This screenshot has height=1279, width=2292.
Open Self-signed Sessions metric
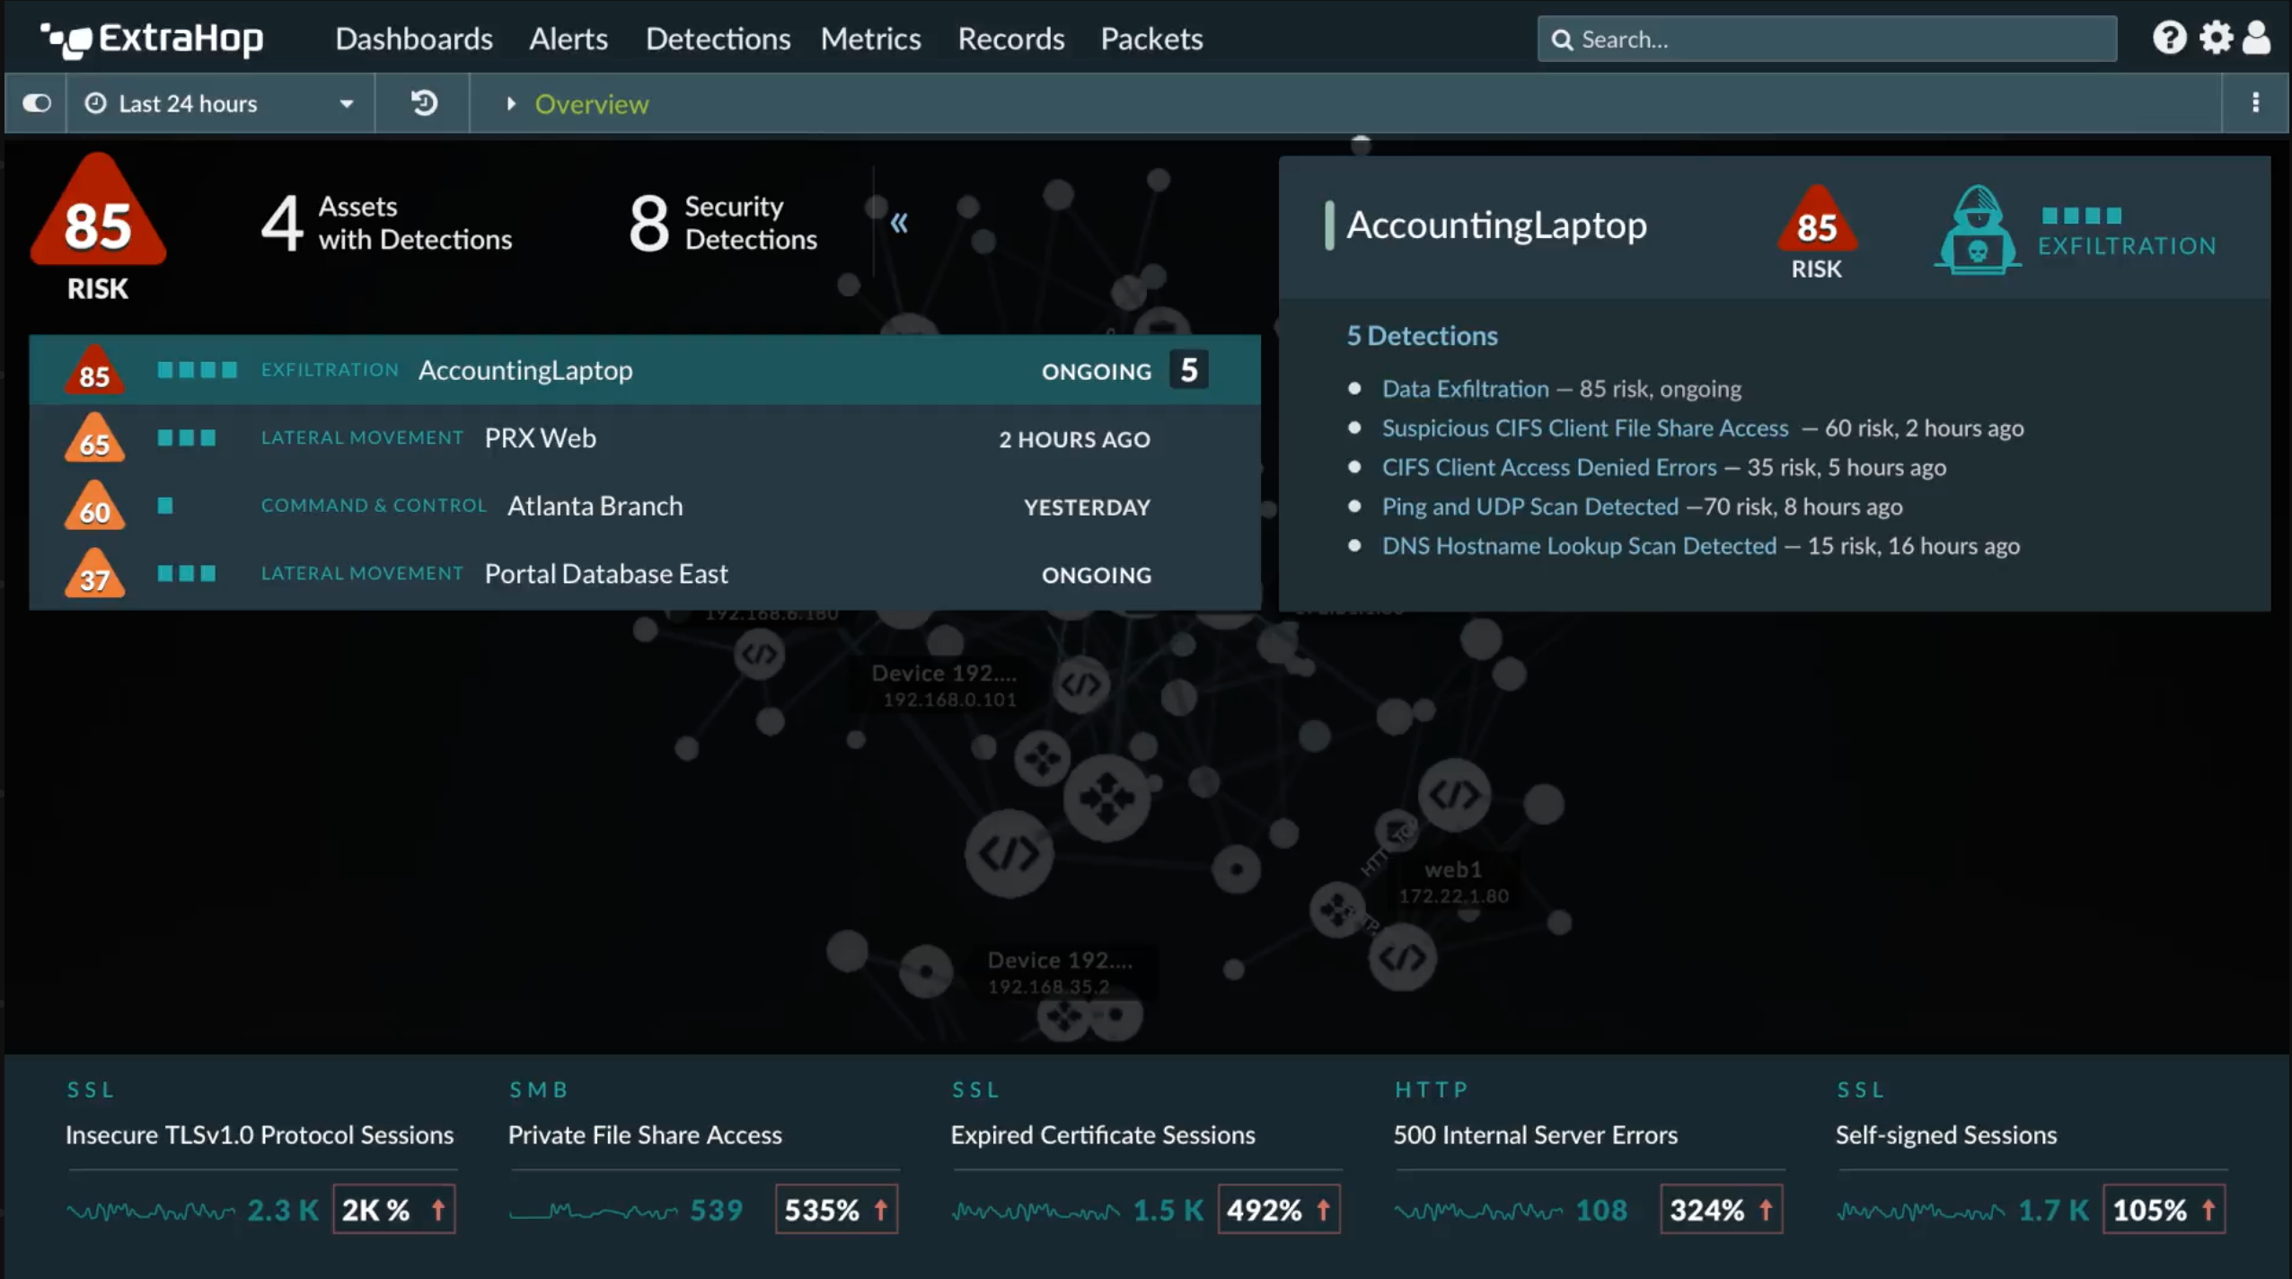(1946, 1135)
